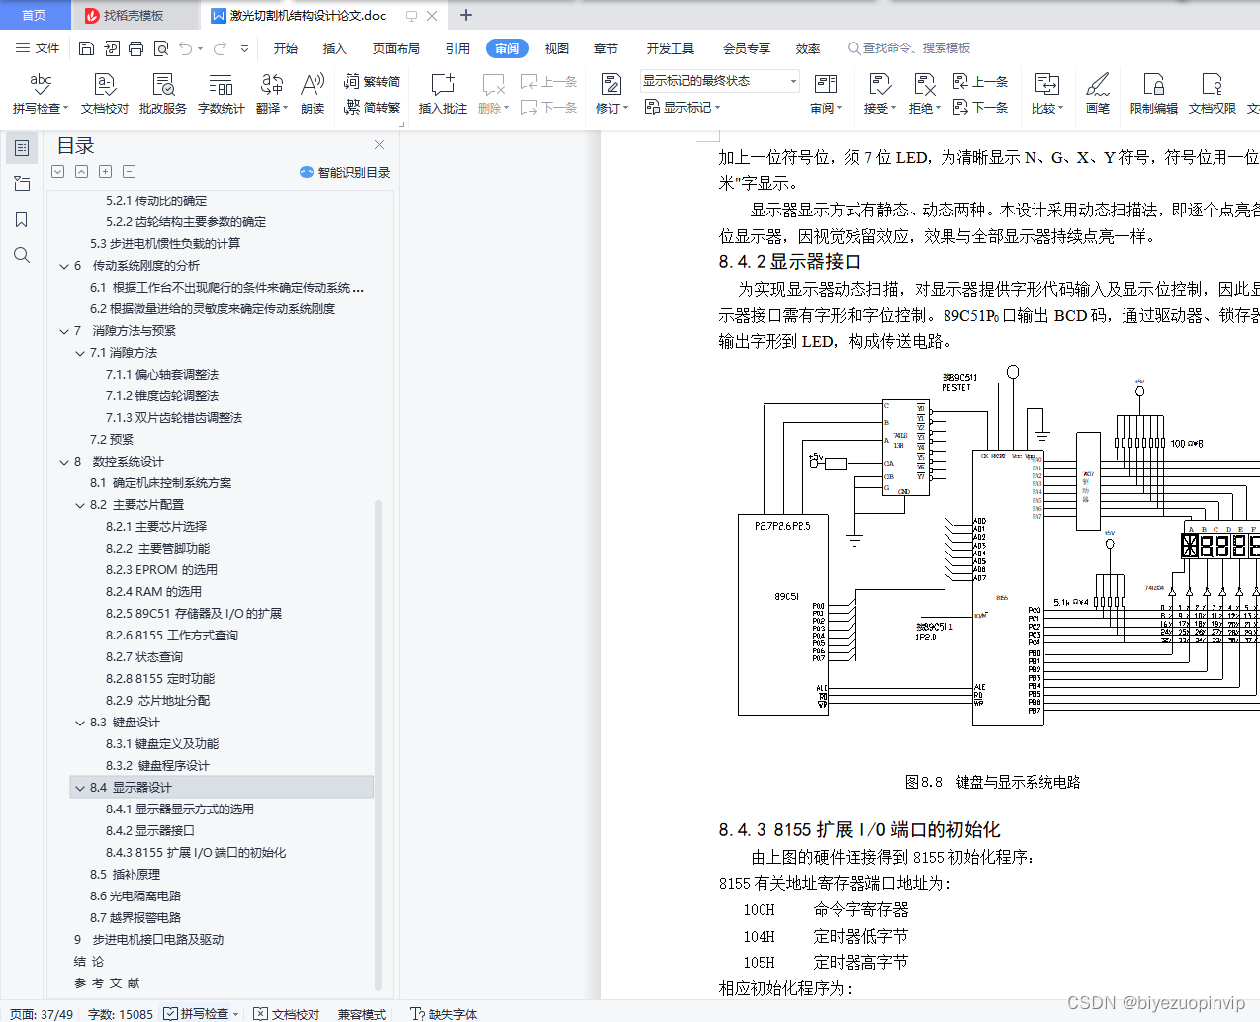Collapse section 6 传动系统刚度的分析

click(64, 266)
